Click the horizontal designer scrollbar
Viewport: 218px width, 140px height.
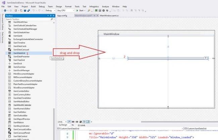coord(179,122)
